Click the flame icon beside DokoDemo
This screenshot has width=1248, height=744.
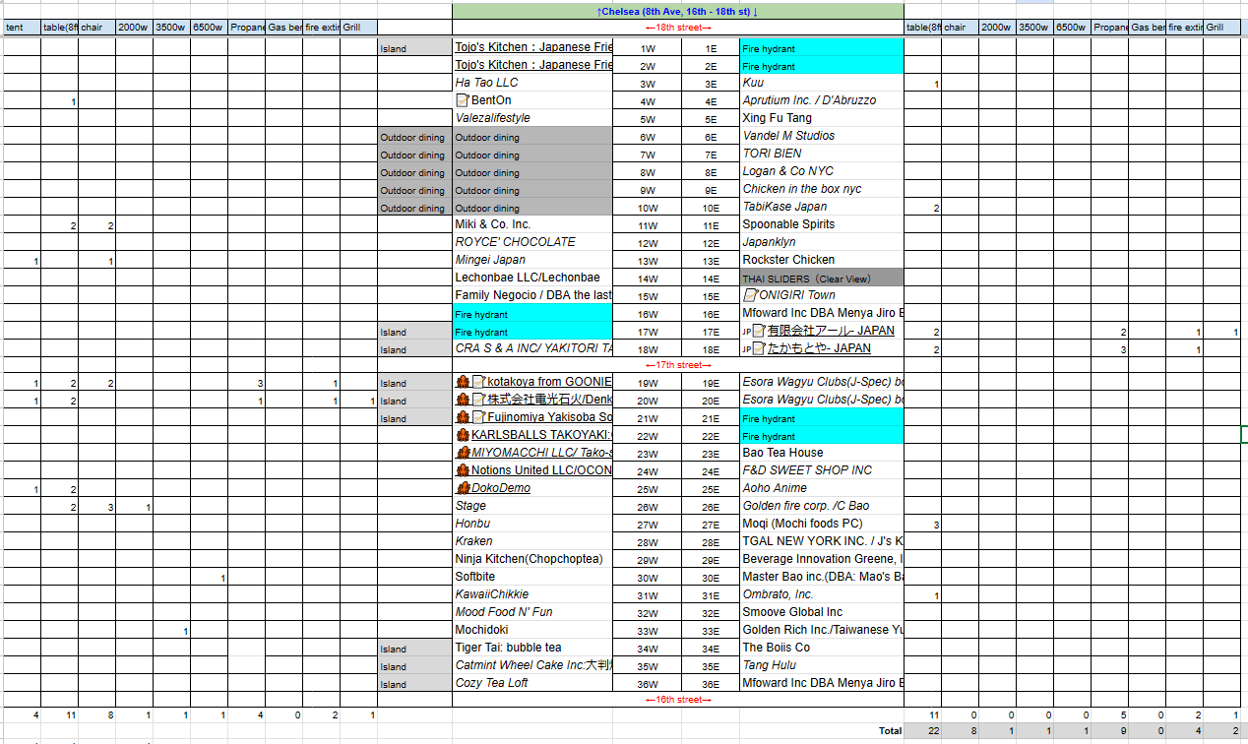462,488
